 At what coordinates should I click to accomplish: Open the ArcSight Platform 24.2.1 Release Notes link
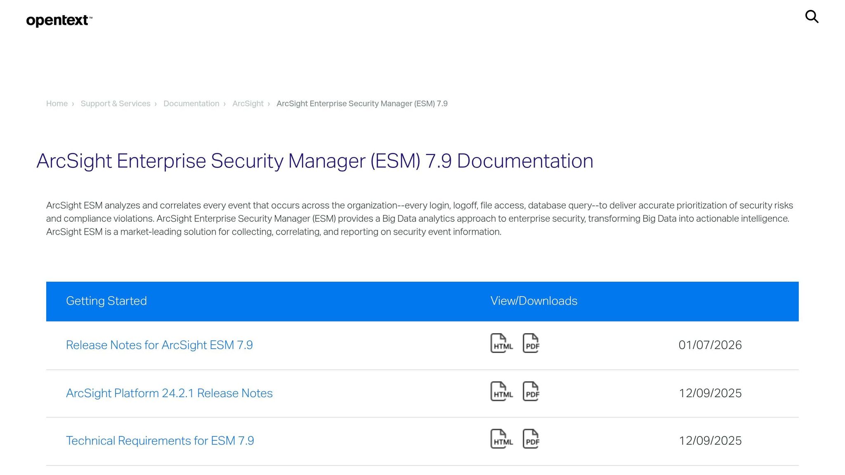[169, 393]
